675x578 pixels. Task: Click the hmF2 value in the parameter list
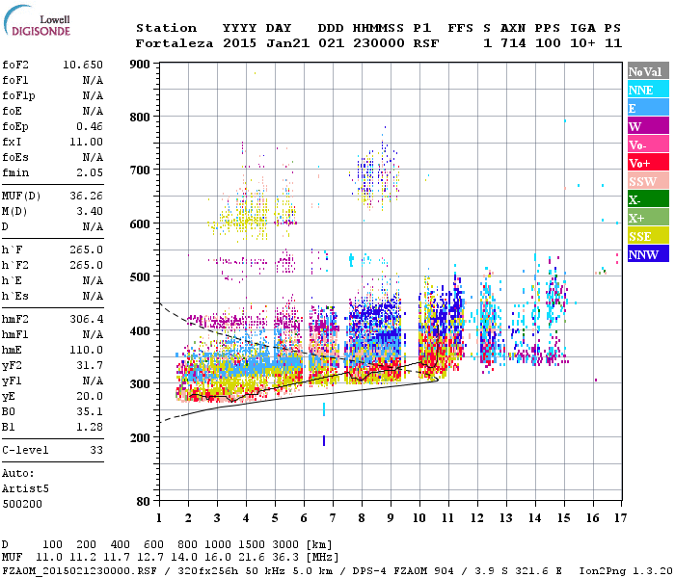pos(87,319)
